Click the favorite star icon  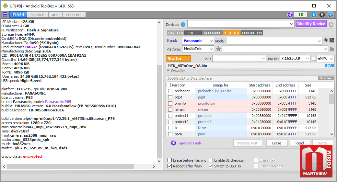click(218, 49)
